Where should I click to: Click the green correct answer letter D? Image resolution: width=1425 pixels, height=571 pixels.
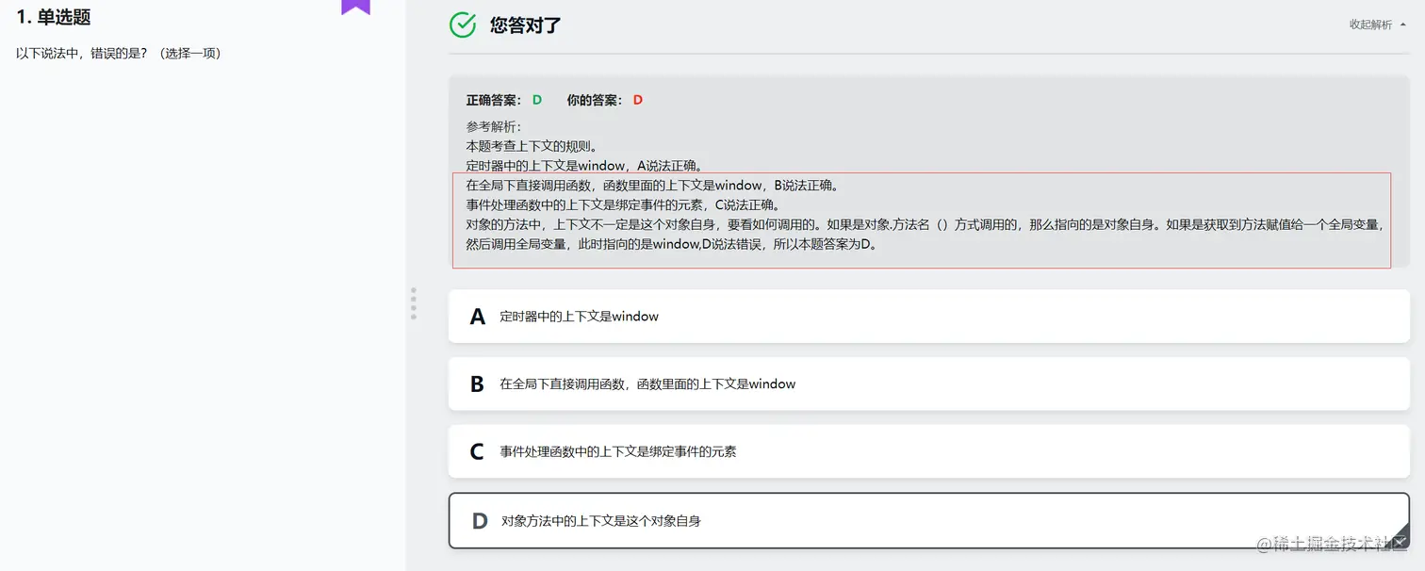pos(537,100)
